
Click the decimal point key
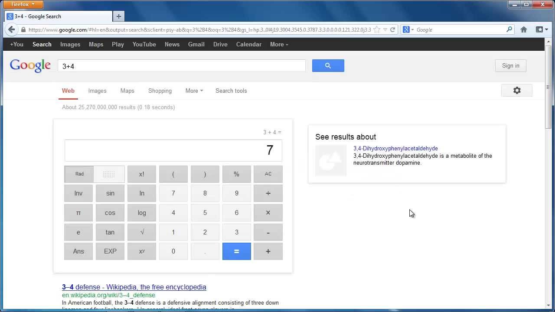[x=205, y=251]
